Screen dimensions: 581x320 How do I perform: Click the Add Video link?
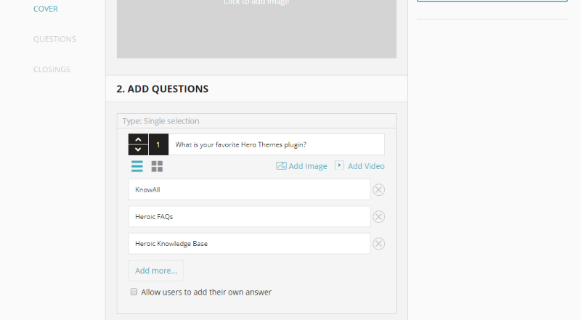(366, 166)
